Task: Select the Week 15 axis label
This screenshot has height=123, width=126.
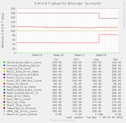Action: [x=37, y=55]
